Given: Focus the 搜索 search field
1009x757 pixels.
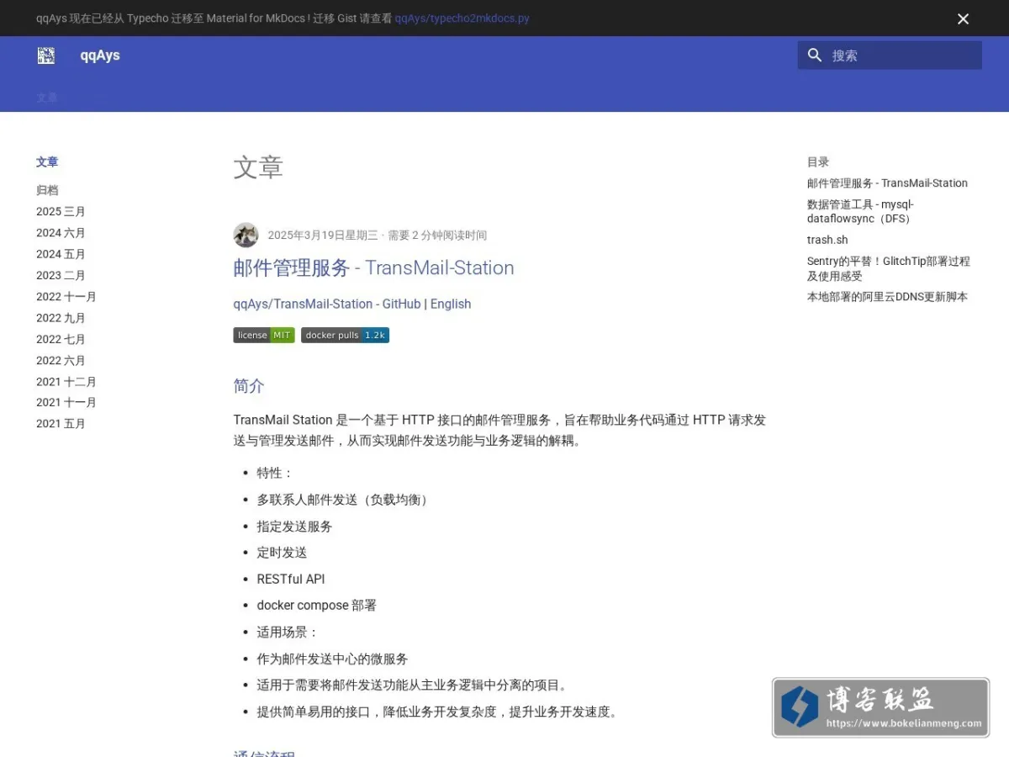Looking at the screenshot, I should (x=890, y=56).
